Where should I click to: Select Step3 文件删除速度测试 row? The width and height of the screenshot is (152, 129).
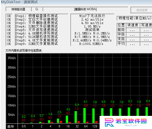pos(36,23)
